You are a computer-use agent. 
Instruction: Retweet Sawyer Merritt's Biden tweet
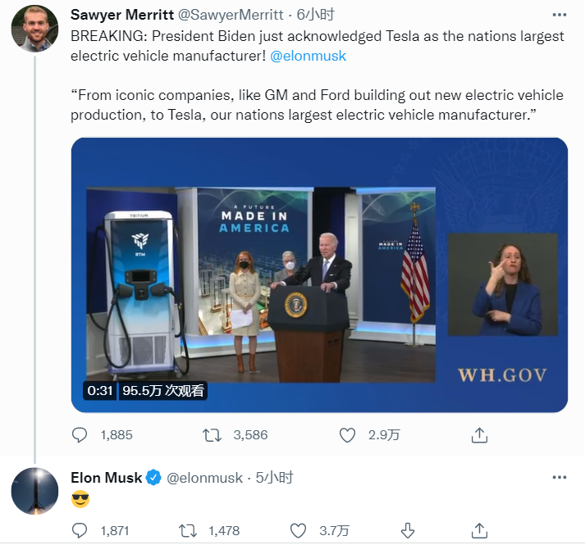tap(212, 435)
